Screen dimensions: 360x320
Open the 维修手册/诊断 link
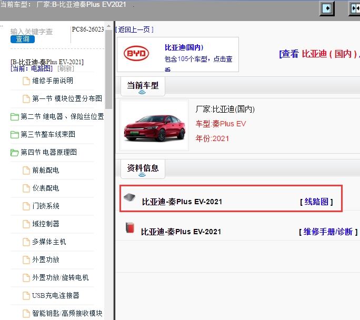pyautogui.click(x=328, y=232)
